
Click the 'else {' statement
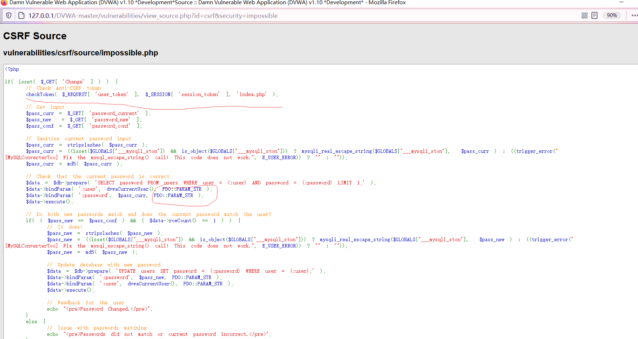click(x=36, y=321)
